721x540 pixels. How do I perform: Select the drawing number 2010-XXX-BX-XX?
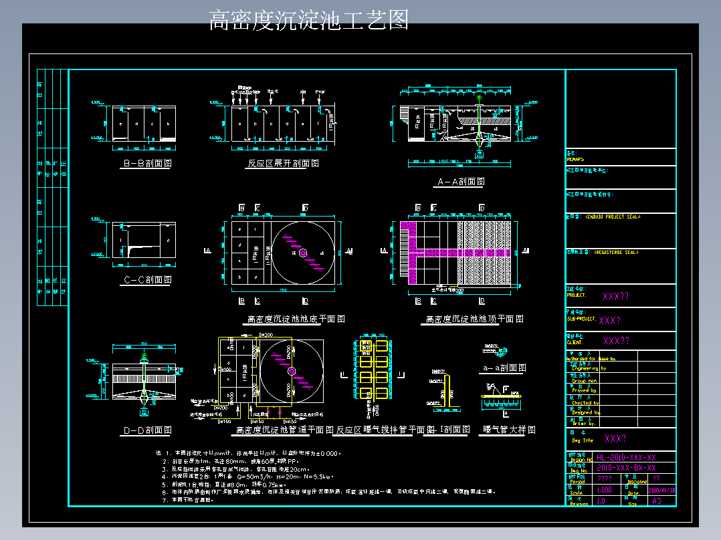click(x=626, y=467)
